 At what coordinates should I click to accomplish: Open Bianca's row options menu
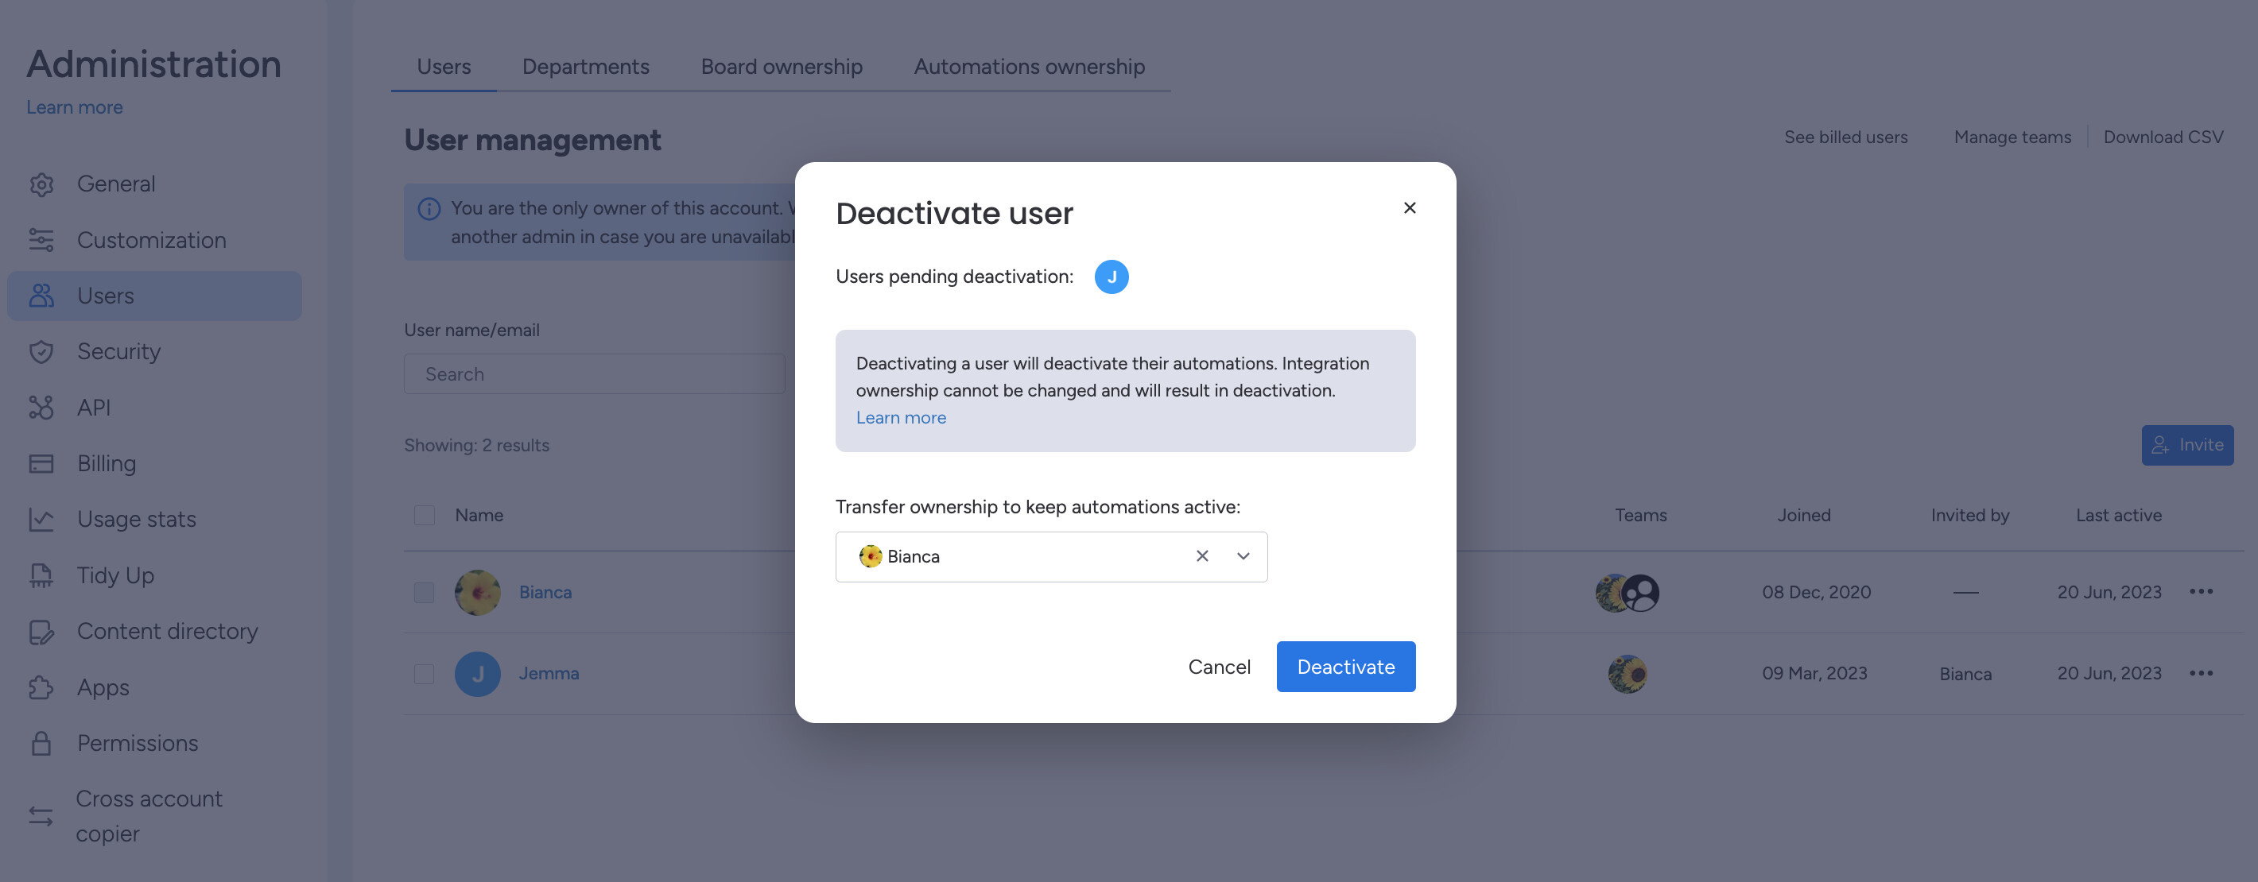[x=2201, y=592]
